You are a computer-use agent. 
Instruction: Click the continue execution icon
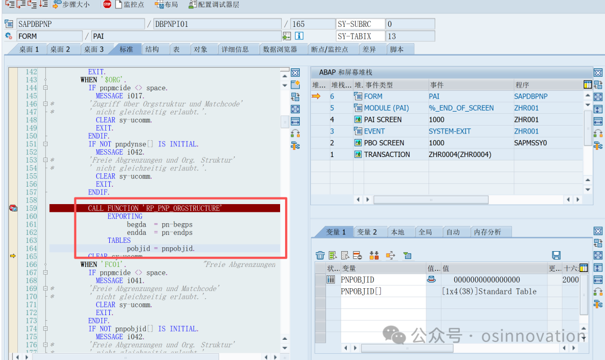click(x=43, y=4)
